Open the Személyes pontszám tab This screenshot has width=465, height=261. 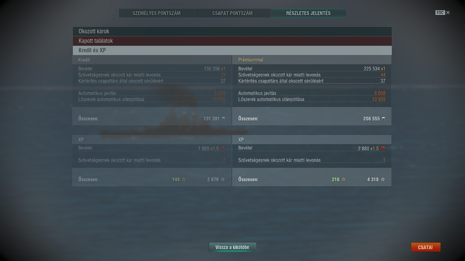click(157, 13)
